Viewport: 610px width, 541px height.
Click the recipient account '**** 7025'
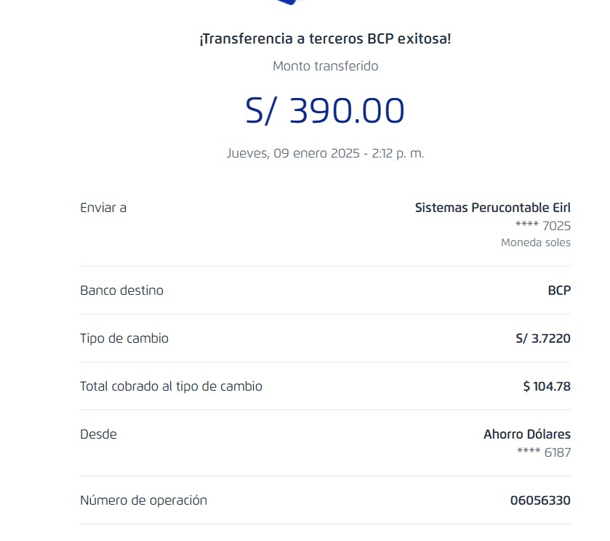542,226
